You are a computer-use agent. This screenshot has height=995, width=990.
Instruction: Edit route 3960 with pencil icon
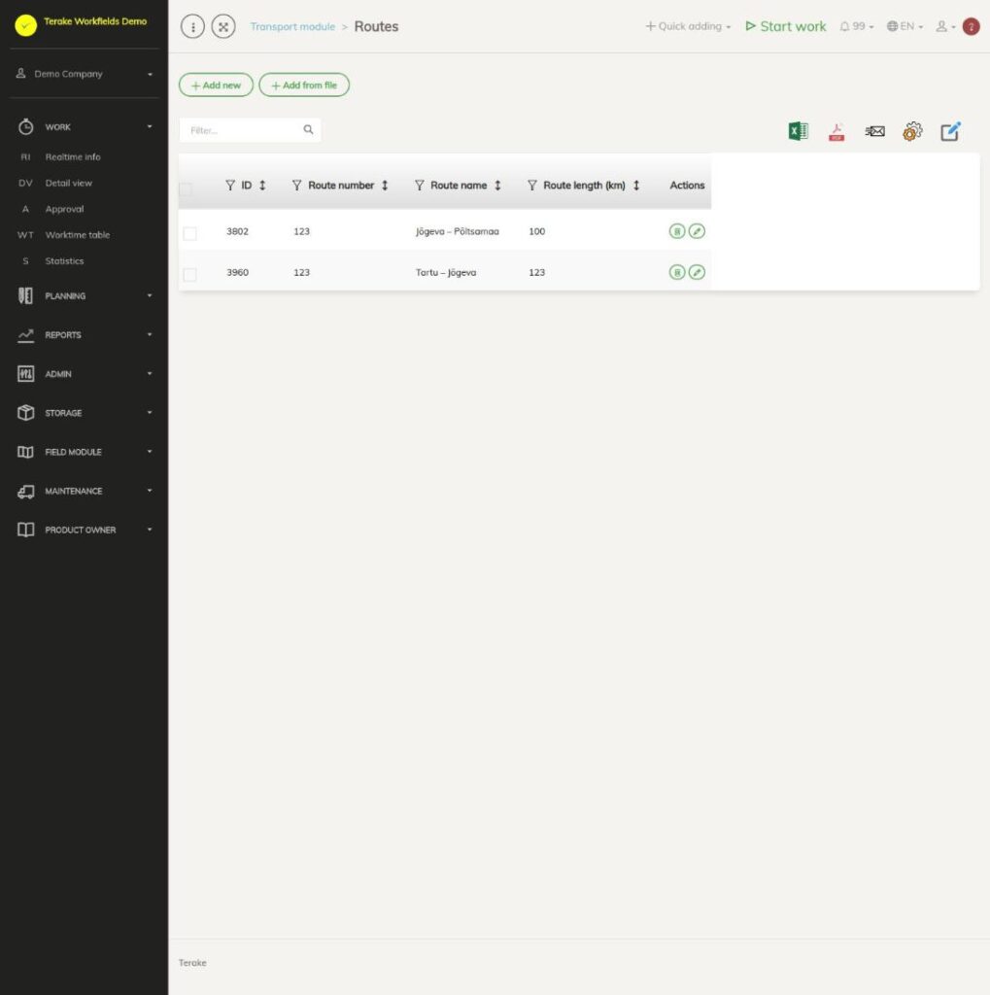tap(697, 272)
